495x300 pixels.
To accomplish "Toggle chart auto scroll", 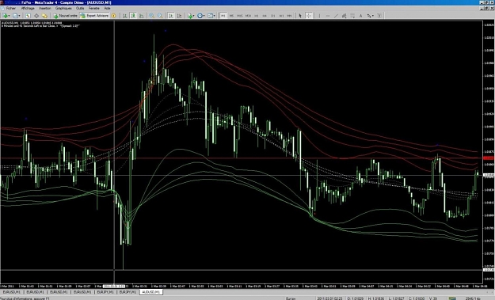I will (x=171, y=16).
